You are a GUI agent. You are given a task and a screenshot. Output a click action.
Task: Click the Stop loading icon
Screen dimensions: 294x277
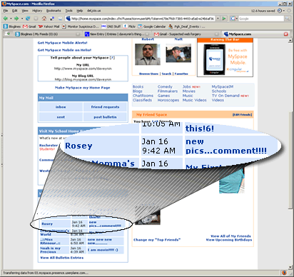click(x=36, y=19)
